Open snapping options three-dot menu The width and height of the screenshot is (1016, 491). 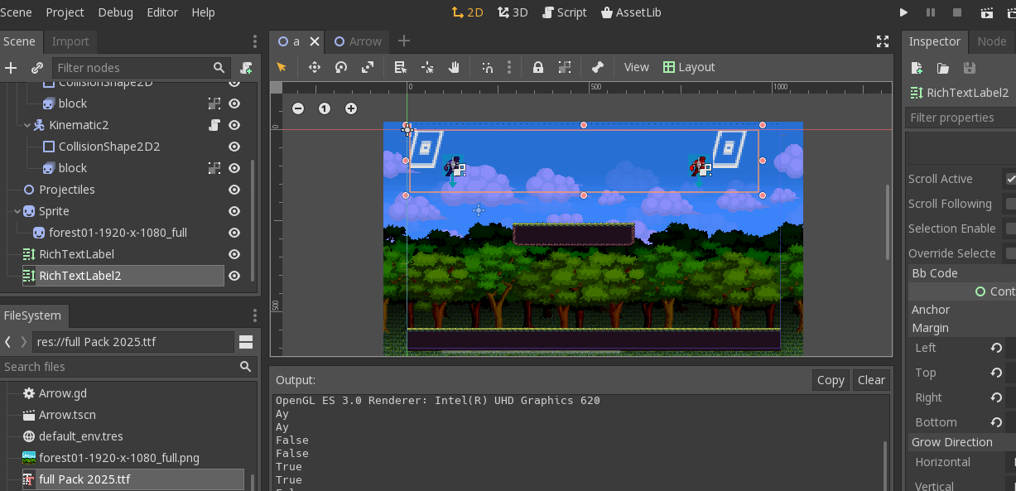click(508, 67)
